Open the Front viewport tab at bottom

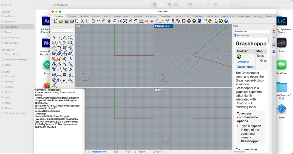(x=128, y=152)
